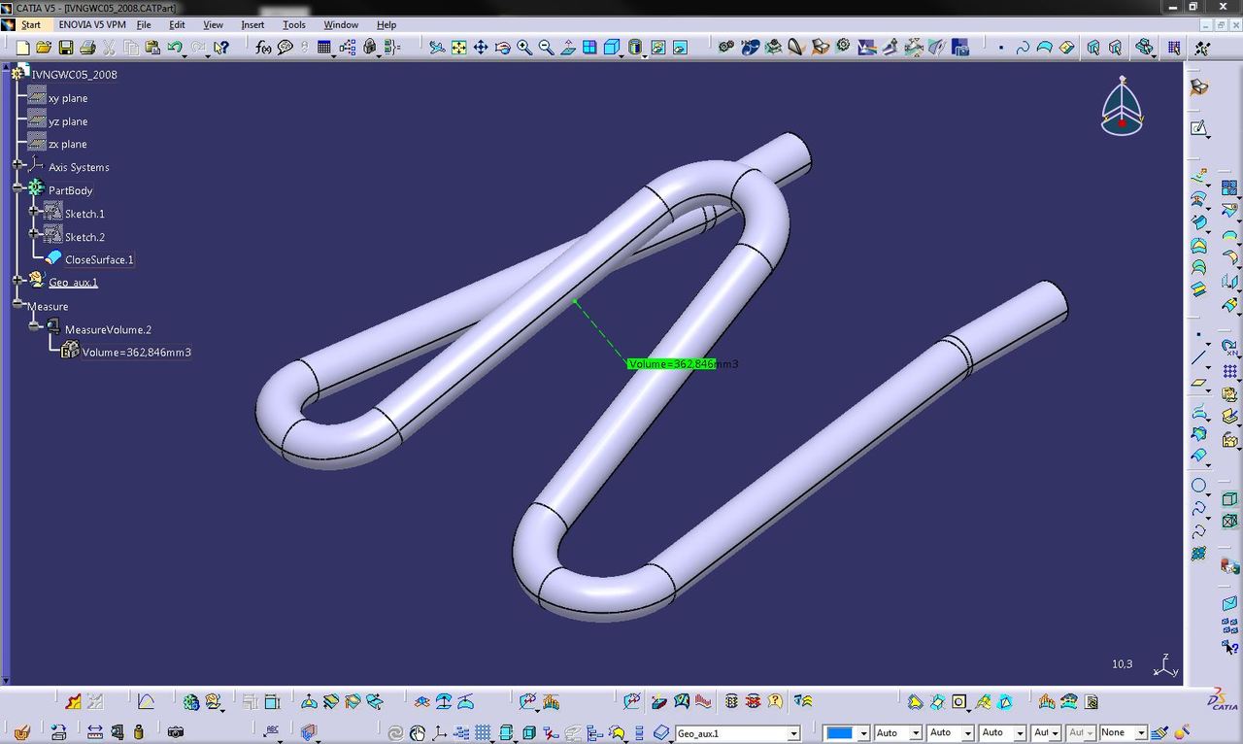Select the IVNGWC05_2008 root node

[74, 75]
